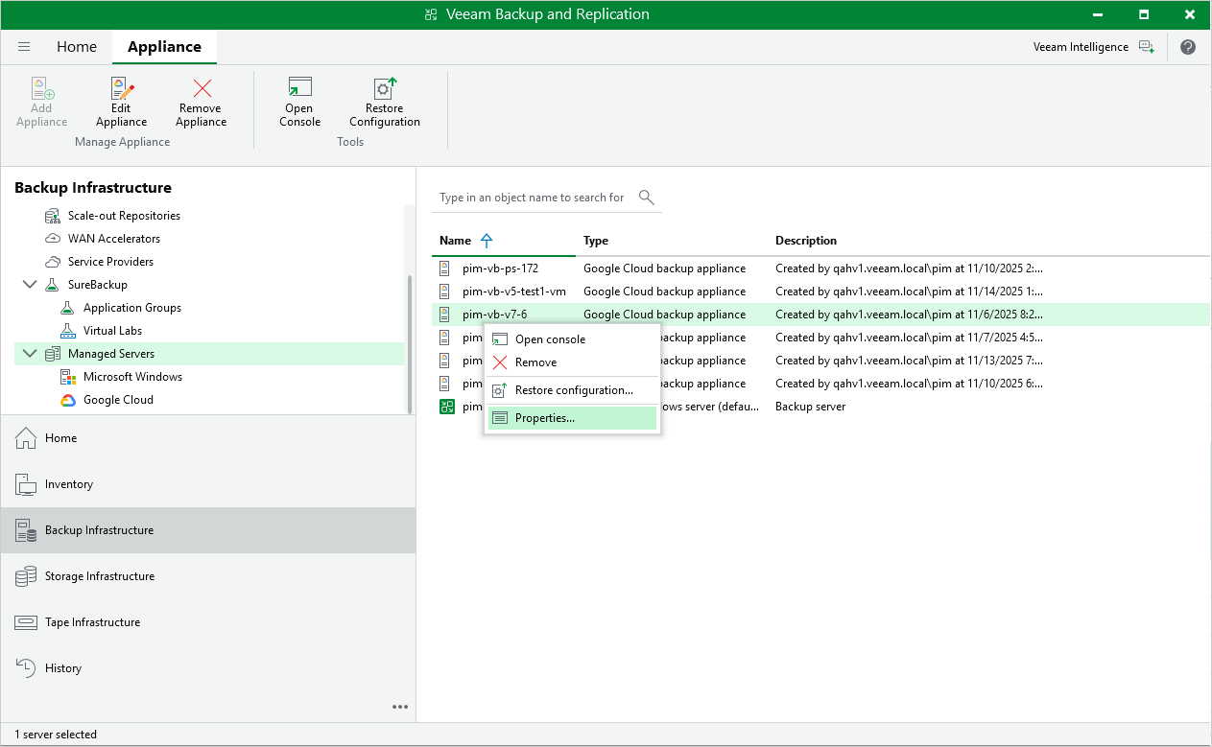The height and width of the screenshot is (747, 1212).
Task: Click the 11/14/2025 description cell
Action: coord(909,292)
